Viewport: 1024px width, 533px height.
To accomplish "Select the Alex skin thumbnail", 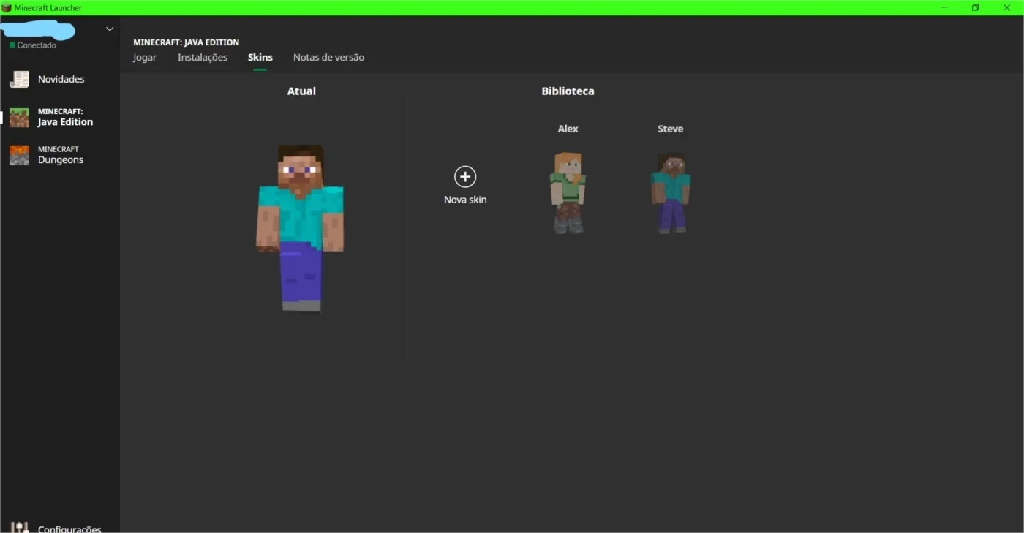I will tap(568, 192).
